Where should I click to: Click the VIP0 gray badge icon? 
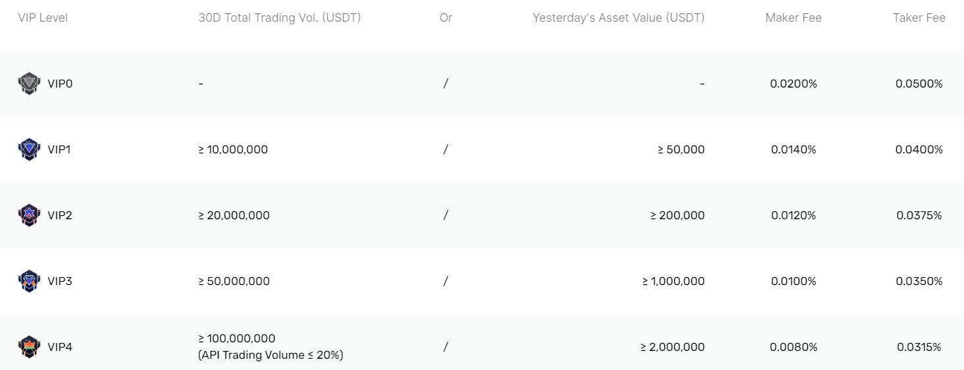(29, 84)
